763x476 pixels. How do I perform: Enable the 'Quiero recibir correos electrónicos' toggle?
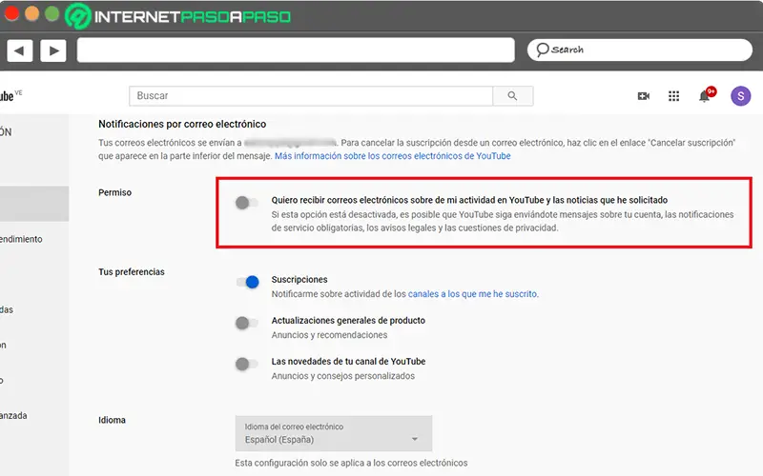point(247,203)
